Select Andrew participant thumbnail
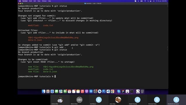The width and height of the screenshot is (186, 105). (60, 100)
